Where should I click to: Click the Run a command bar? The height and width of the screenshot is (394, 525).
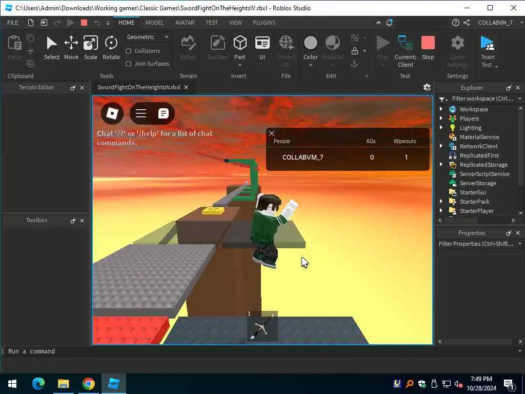(x=261, y=351)
